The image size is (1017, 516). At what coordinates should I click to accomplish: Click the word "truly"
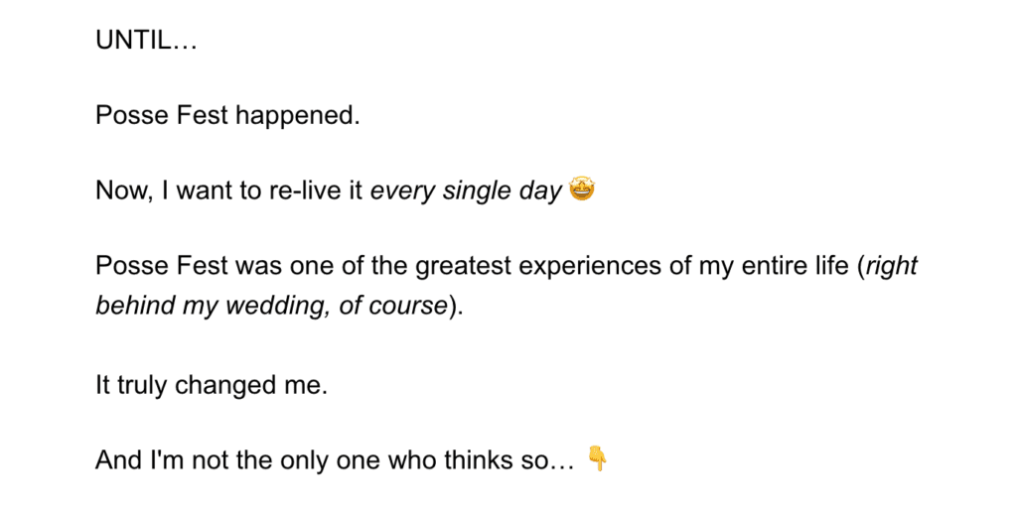(143, 385)
